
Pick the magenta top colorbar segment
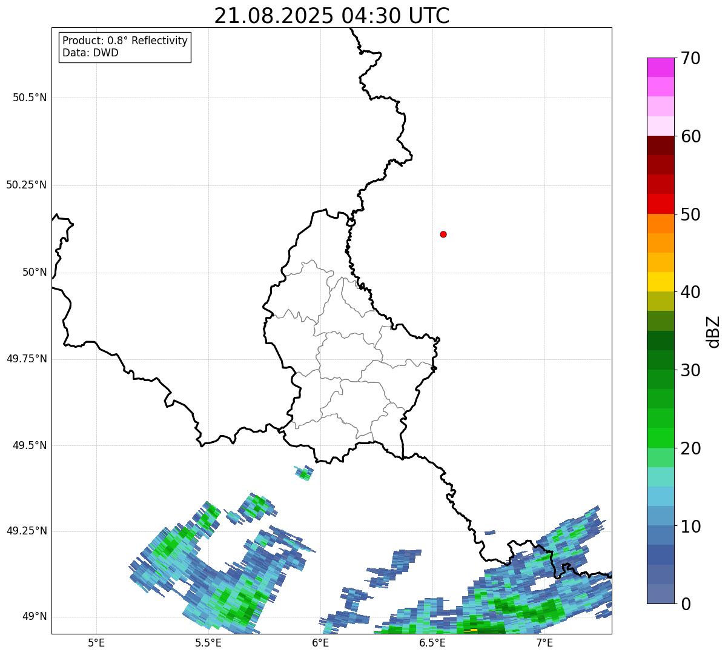click(x=660, y=67)
